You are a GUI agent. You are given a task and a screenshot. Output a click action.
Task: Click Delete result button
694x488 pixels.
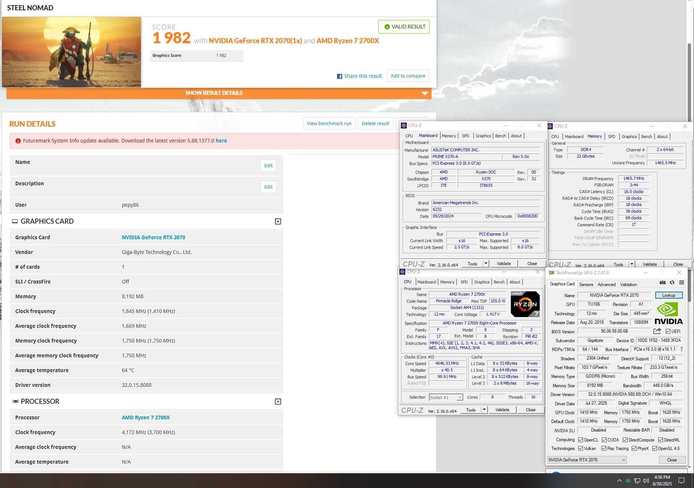[x=375, y=124]
